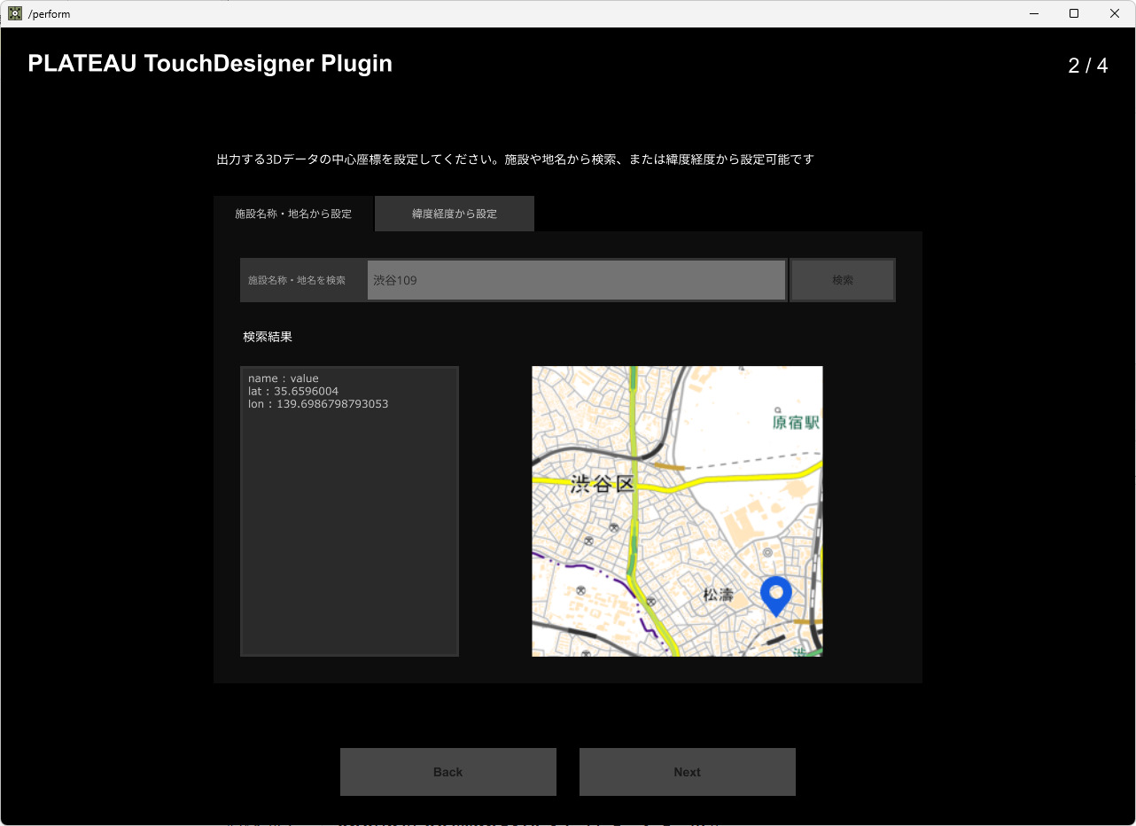The image size is (1136, 826).
Task: Minimize the /perform window
Action: coord(1033,13)
